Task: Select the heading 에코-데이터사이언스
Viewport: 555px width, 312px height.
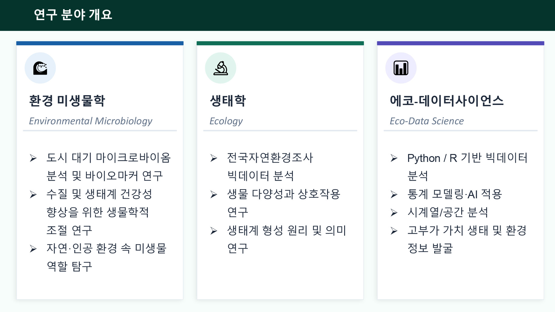Action: click(447, 101)
